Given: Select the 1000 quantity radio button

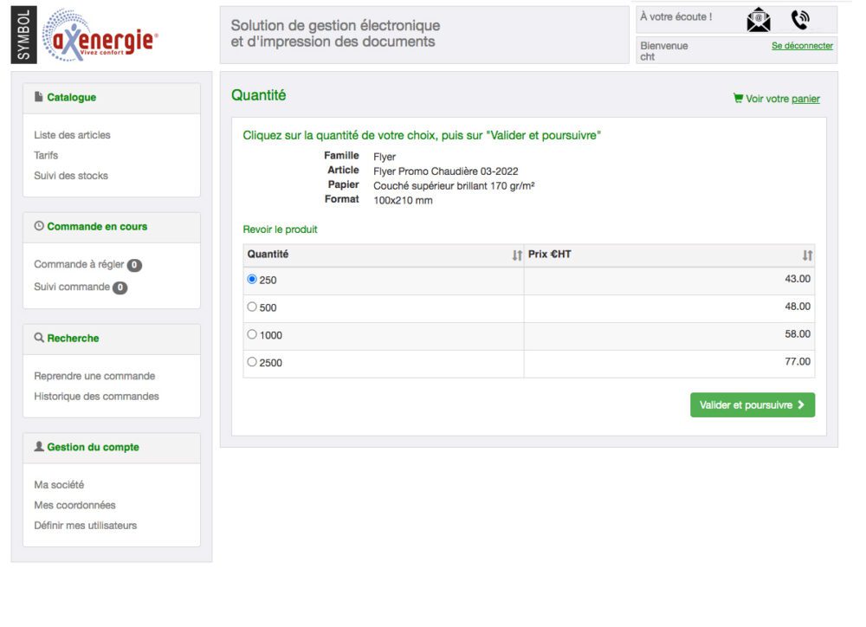Looking at the screenshot, I should click(252, 334).
